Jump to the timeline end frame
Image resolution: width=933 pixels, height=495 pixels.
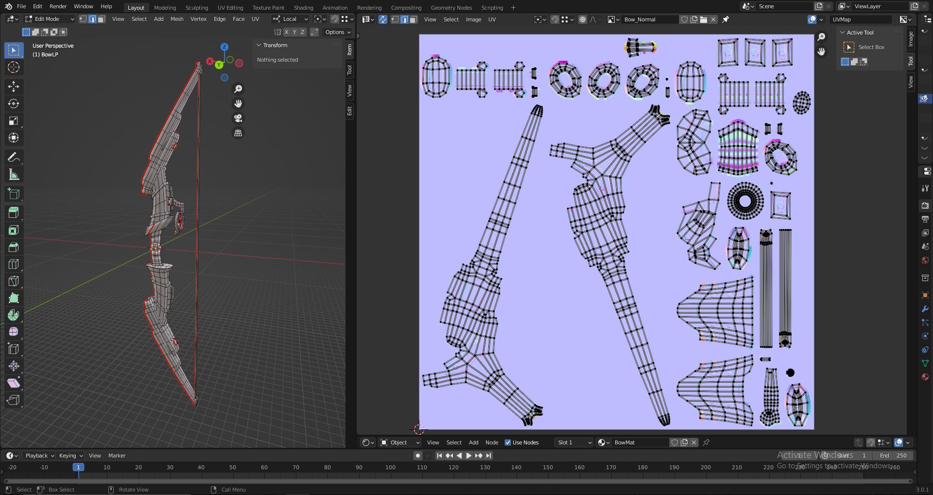coord(489,456)
